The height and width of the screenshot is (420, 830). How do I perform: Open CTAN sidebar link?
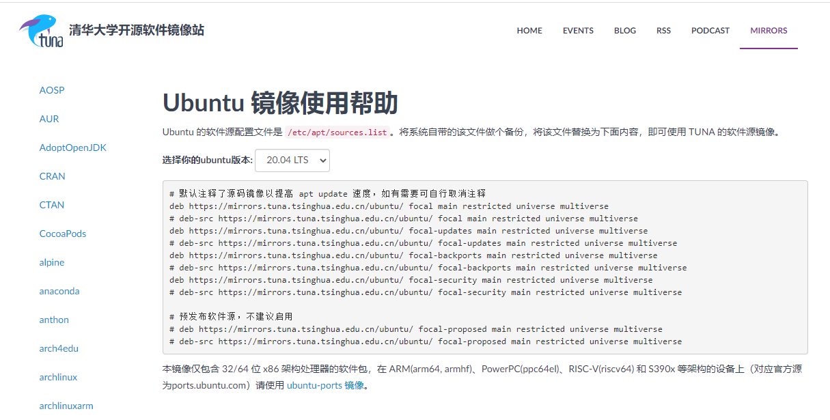coord(52,205)
